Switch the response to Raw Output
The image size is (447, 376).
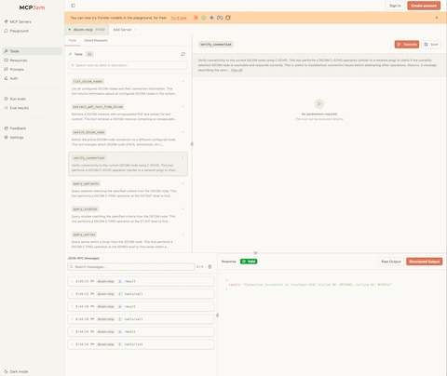[x=391, y=262]
